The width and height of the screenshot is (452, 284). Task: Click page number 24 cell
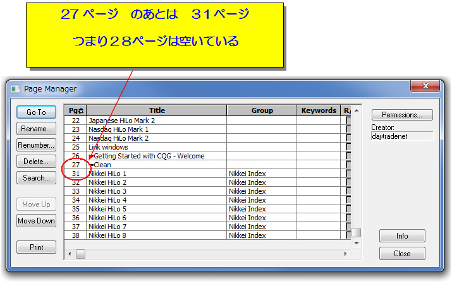point(75,138)
